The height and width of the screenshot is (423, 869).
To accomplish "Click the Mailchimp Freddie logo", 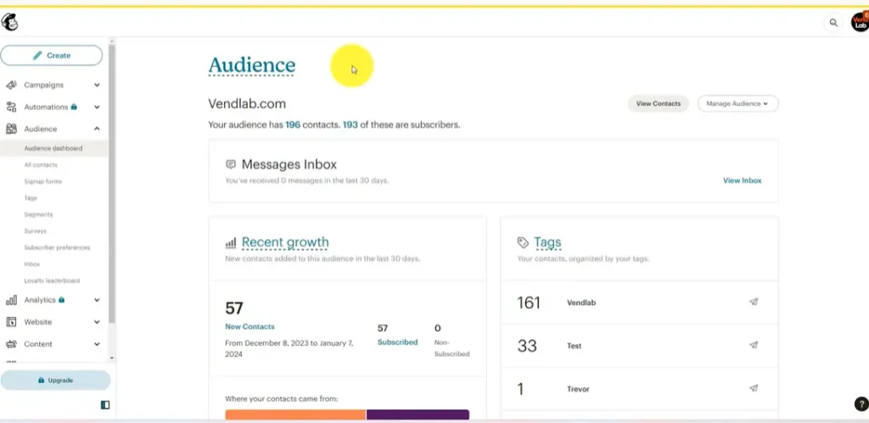I will coord(10,23).
